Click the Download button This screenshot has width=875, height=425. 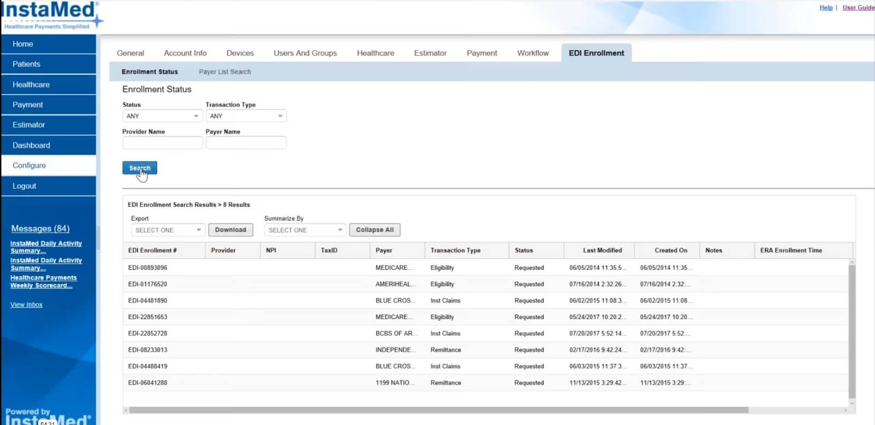click(x=231, y=230)
